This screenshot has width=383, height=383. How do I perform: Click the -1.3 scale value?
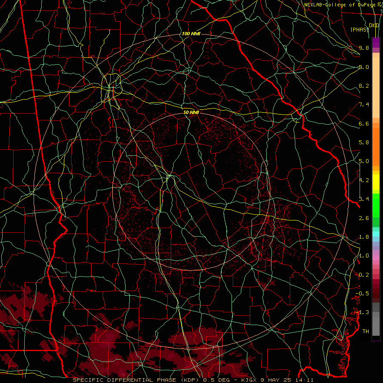(x=362, y=312)
